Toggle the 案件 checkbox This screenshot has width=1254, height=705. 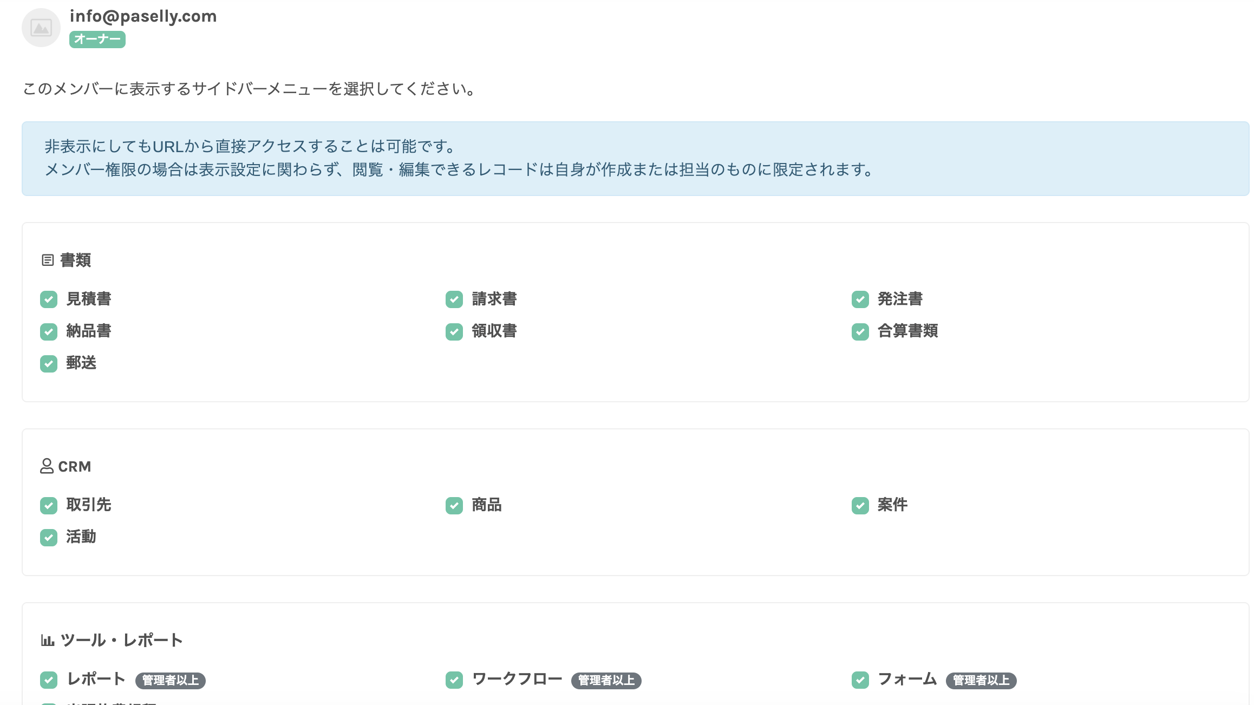click(x=860, y=506)
